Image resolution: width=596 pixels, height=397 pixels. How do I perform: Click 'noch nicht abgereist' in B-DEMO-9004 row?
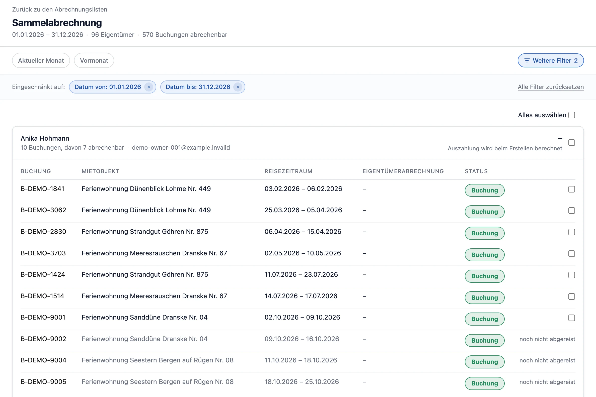[547, 360]
